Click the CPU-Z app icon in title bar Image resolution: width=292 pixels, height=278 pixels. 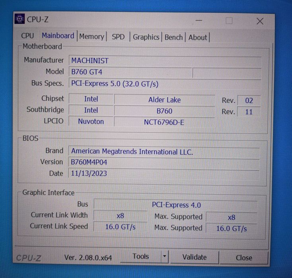point(19,19)
